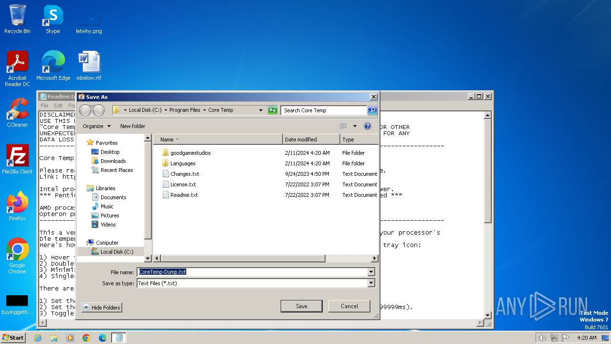Viewport: 611px width, 344px height.
Task: Open Documents library
Action: pyautogui.click(x=113, y=197)
